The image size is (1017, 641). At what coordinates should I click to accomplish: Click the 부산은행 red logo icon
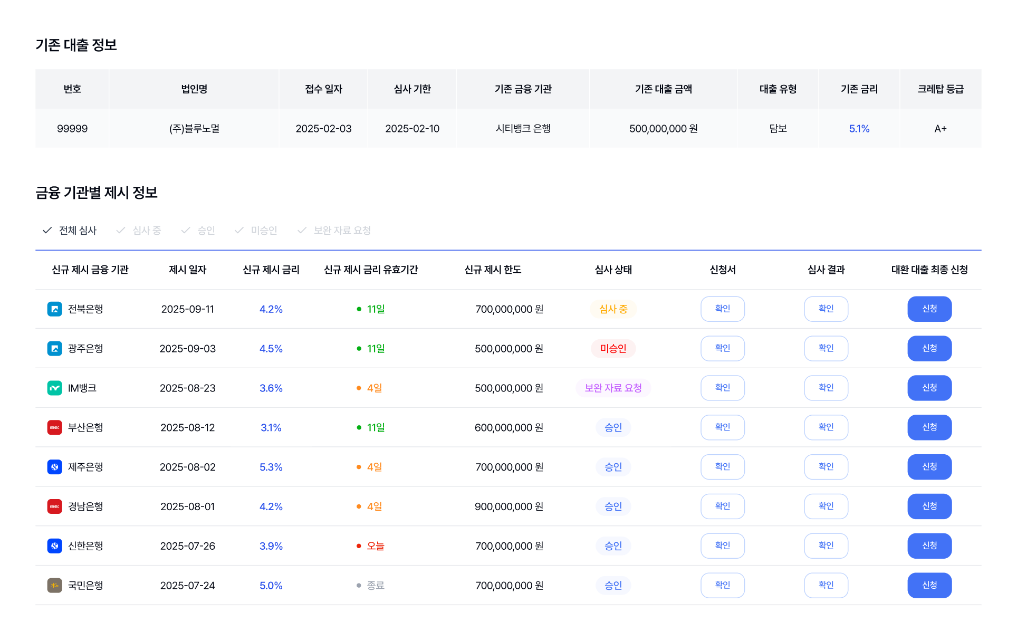(54, 427)
